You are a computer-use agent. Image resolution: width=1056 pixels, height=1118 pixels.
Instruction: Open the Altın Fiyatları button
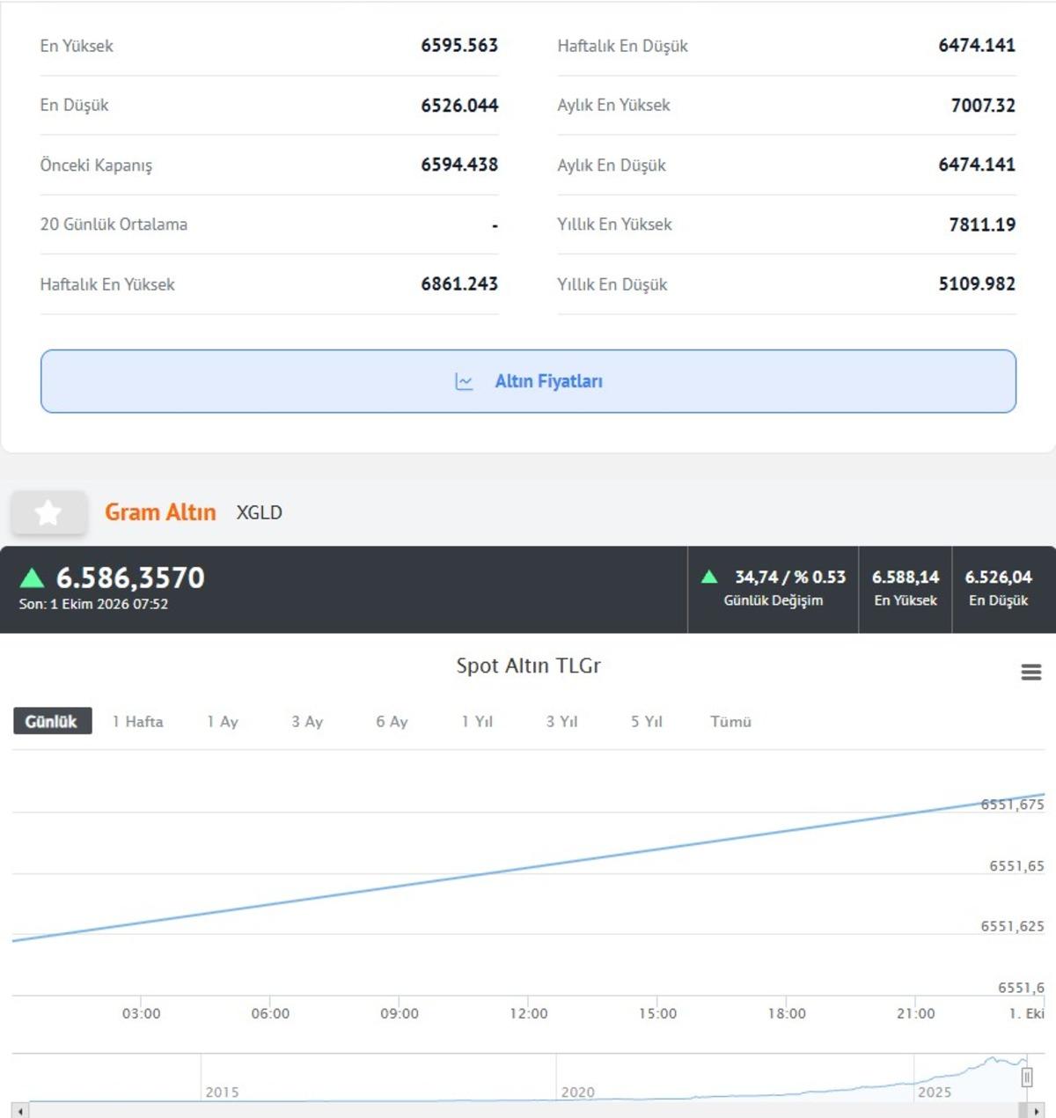[x=528, y=381]
